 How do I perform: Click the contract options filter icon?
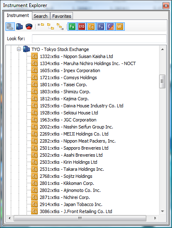tap(110, 27)
